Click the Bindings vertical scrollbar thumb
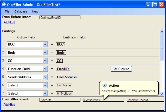 [x=162, y=47]
